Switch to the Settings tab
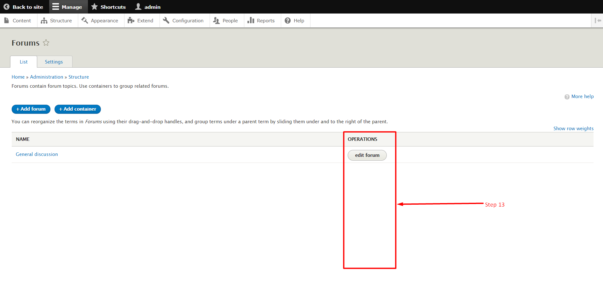The width and height of the screenshot is (603, 282). coord(54,62)
